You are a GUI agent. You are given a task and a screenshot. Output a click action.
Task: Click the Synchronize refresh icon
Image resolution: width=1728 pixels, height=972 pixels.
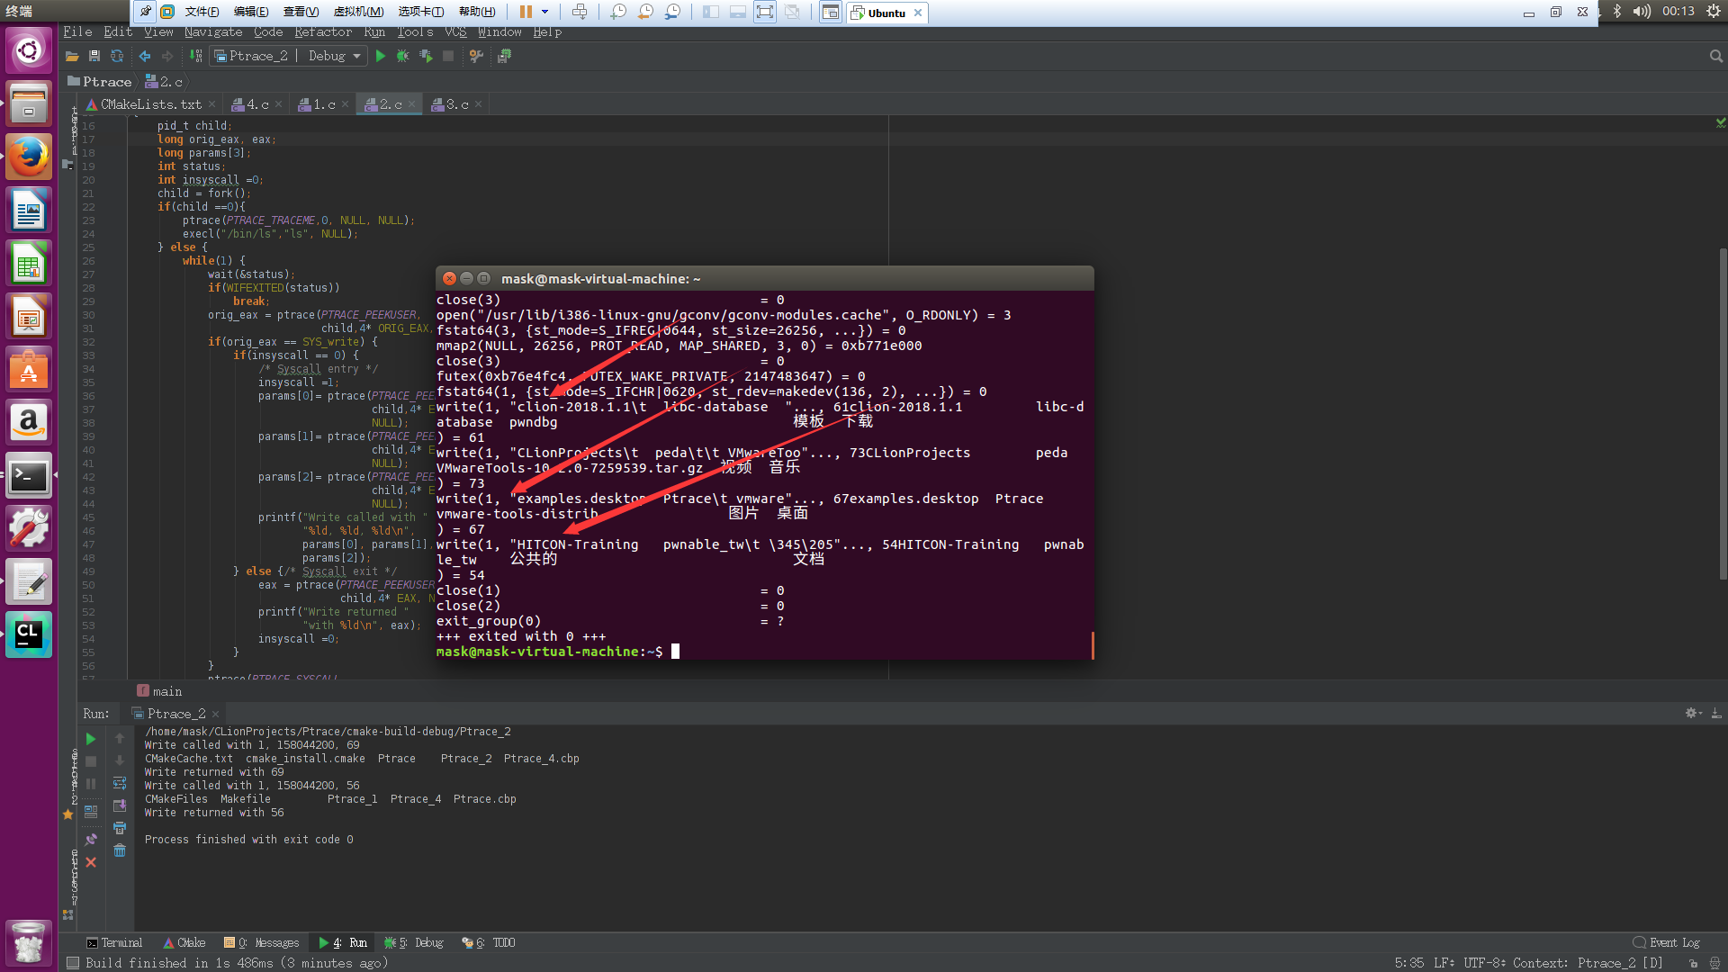(117, 56)
